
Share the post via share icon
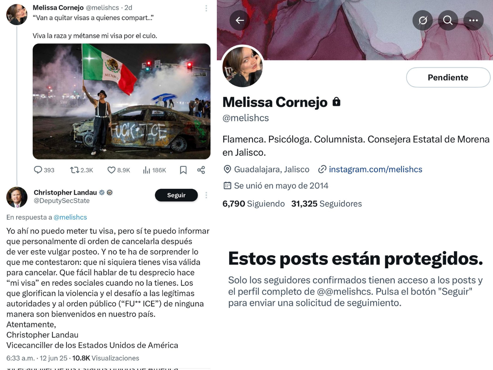tap(201, 170)
